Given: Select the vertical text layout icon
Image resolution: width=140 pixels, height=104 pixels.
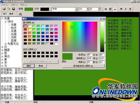Looking at the screenshot, I should [110, 9].
